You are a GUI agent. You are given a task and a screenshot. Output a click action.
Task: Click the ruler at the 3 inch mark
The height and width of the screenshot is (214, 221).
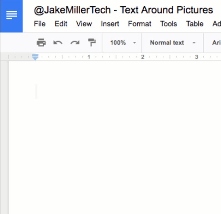(x=197, y=57)
